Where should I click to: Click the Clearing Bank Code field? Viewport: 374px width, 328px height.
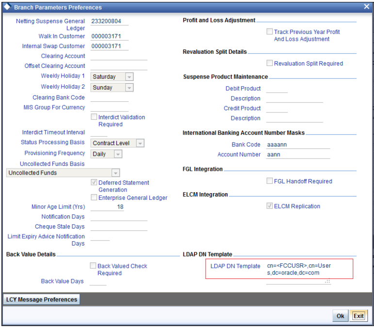pyautogui.click(x=110, y=98)
